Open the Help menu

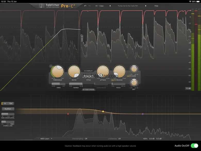coord(156,6)
